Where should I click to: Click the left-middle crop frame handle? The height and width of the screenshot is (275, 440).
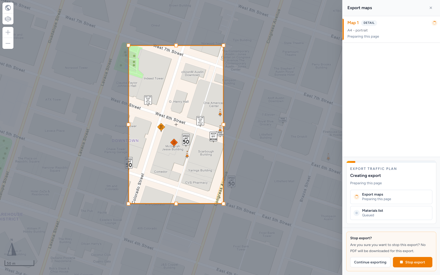click(129, 125)
